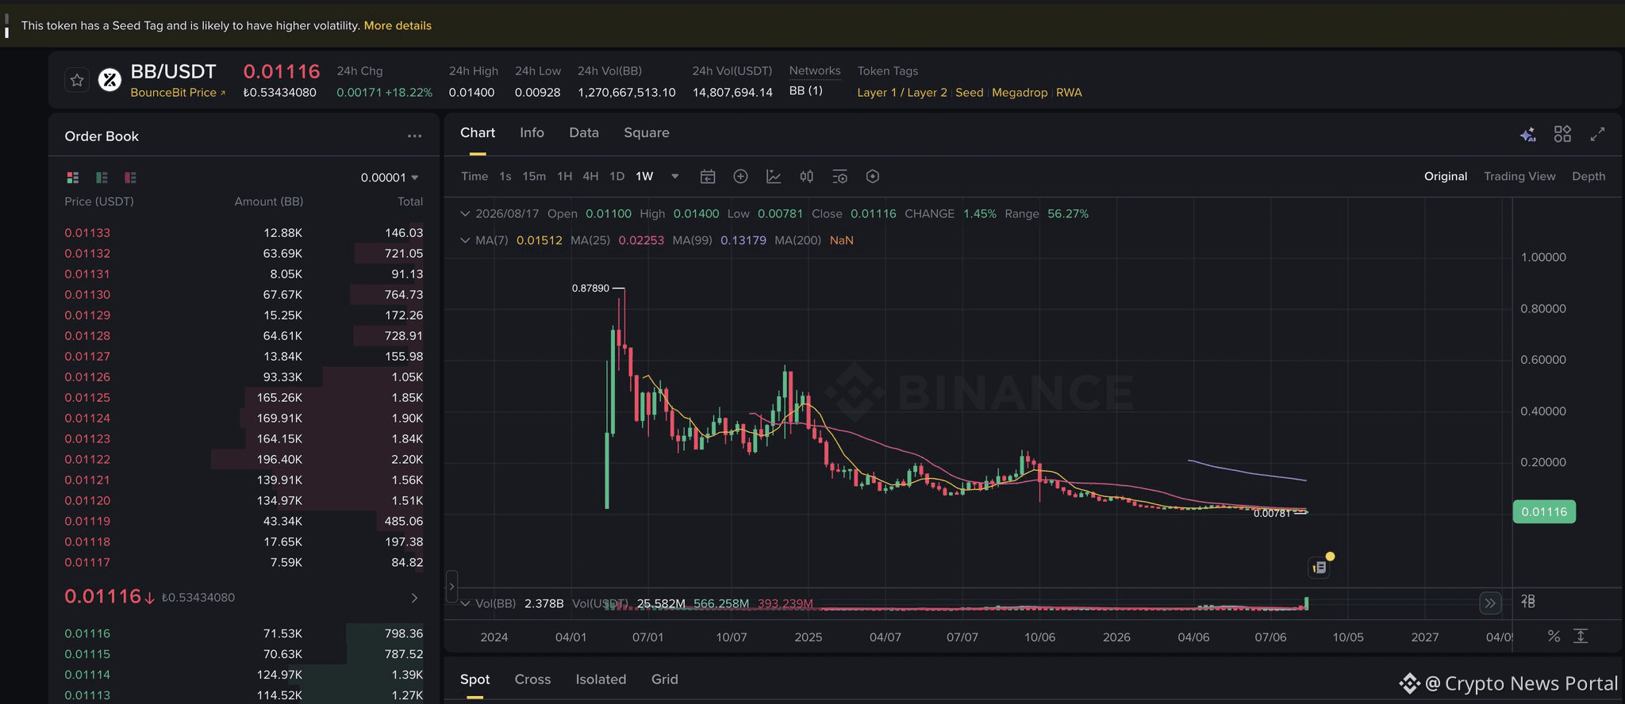Open the multi-chart grid layout icon
1625x704 pixels.
[x=1562, y=134]
